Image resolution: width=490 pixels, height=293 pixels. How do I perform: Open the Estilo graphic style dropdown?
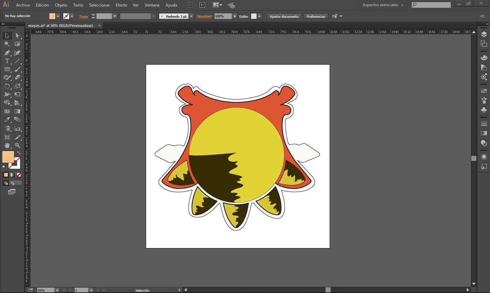[x=259, y=16]
